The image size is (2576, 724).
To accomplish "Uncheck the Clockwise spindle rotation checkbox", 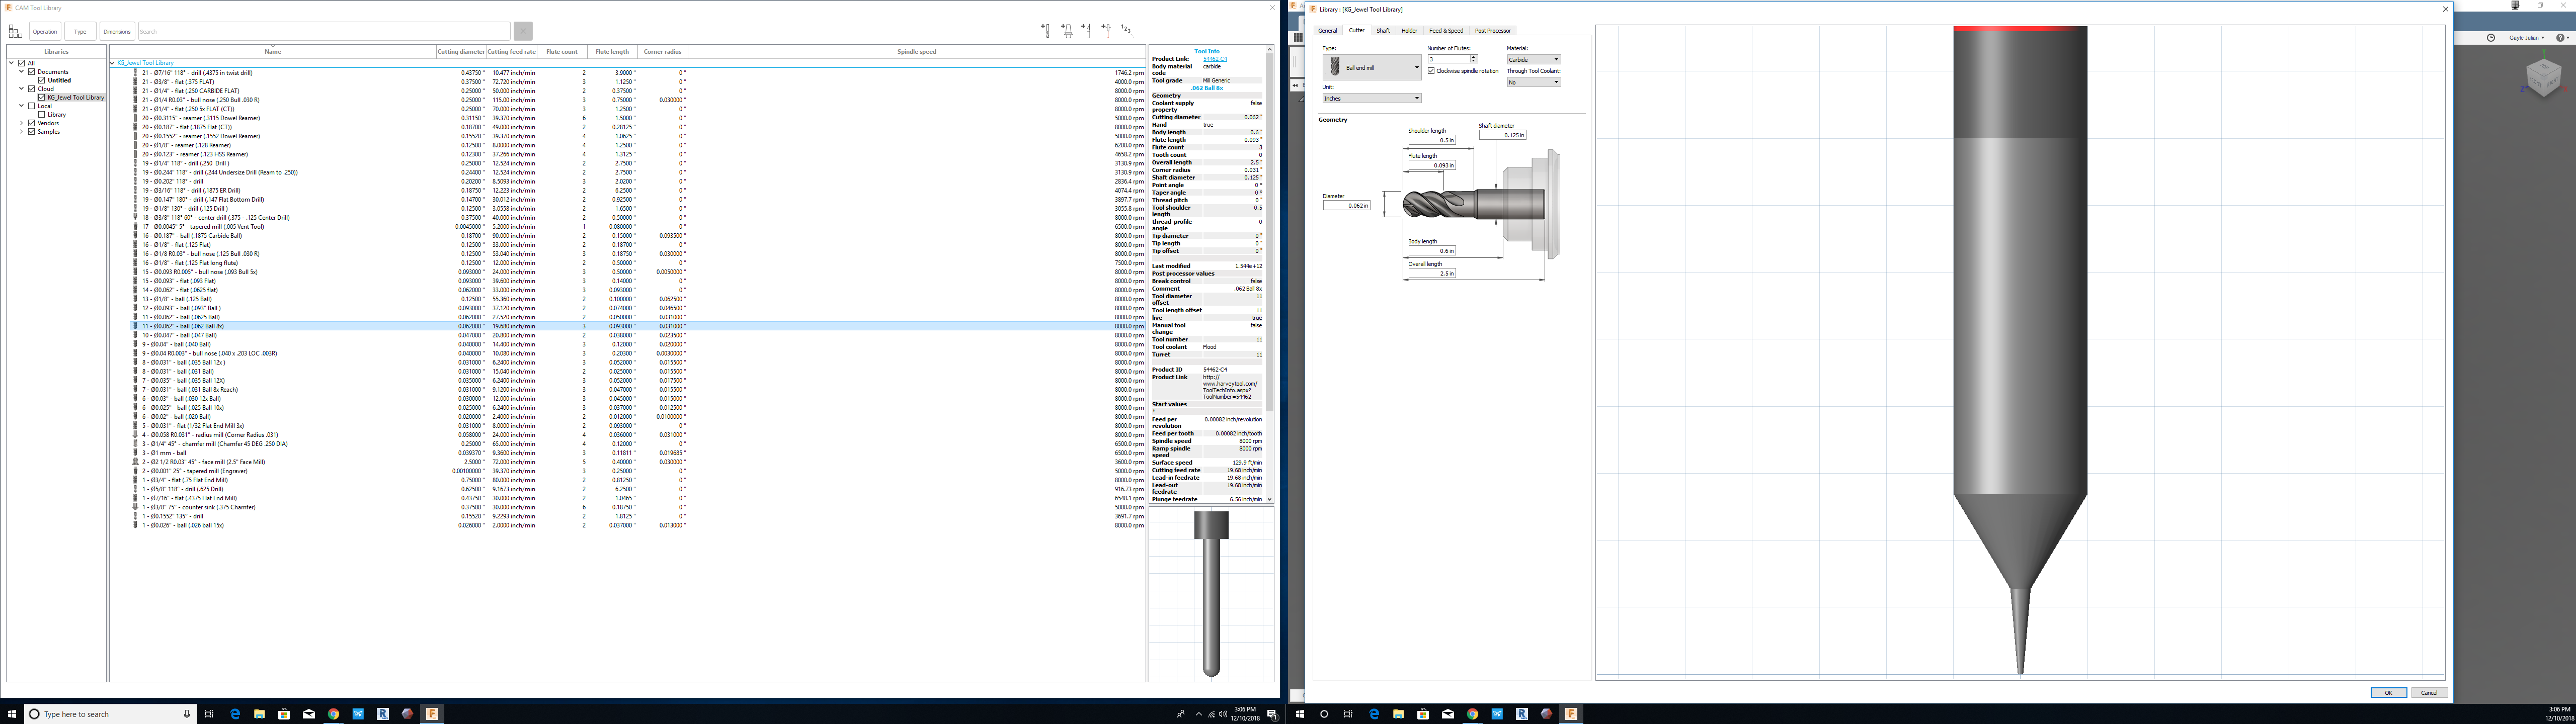I will 1431,71.
